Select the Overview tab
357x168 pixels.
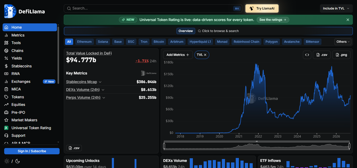click(x=186, y=31)
